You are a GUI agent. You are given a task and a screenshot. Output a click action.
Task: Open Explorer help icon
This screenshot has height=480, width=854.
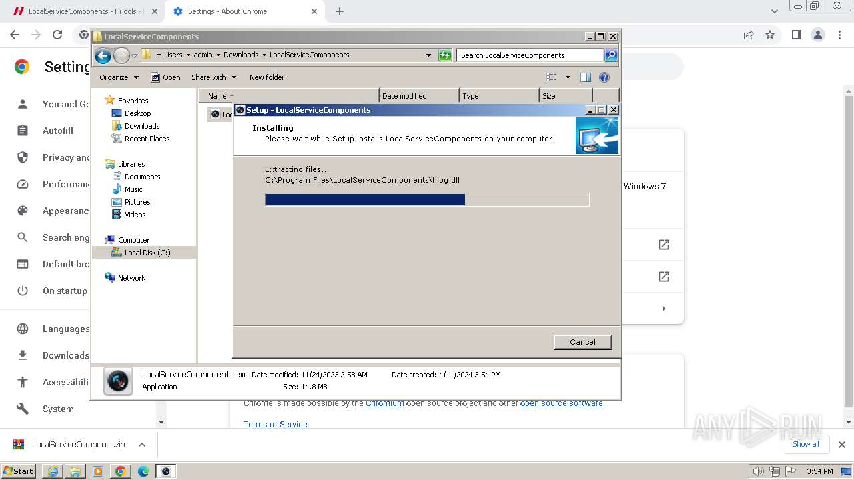pos(604,77)
